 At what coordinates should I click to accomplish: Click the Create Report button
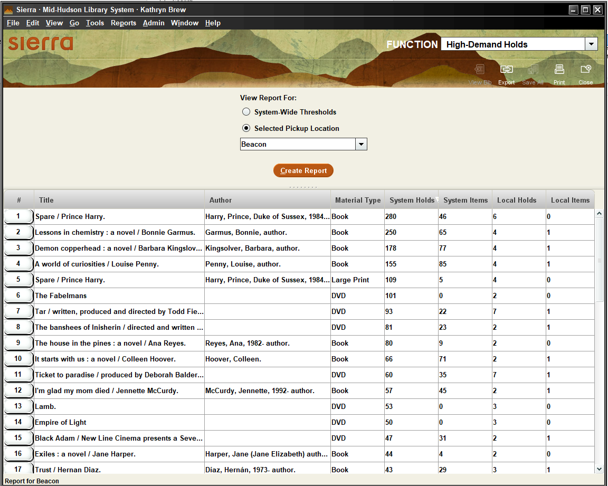click(303, 170)
